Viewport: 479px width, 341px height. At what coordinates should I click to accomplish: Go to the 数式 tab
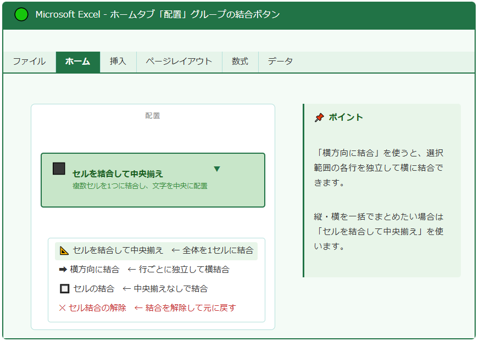point(240,62)
